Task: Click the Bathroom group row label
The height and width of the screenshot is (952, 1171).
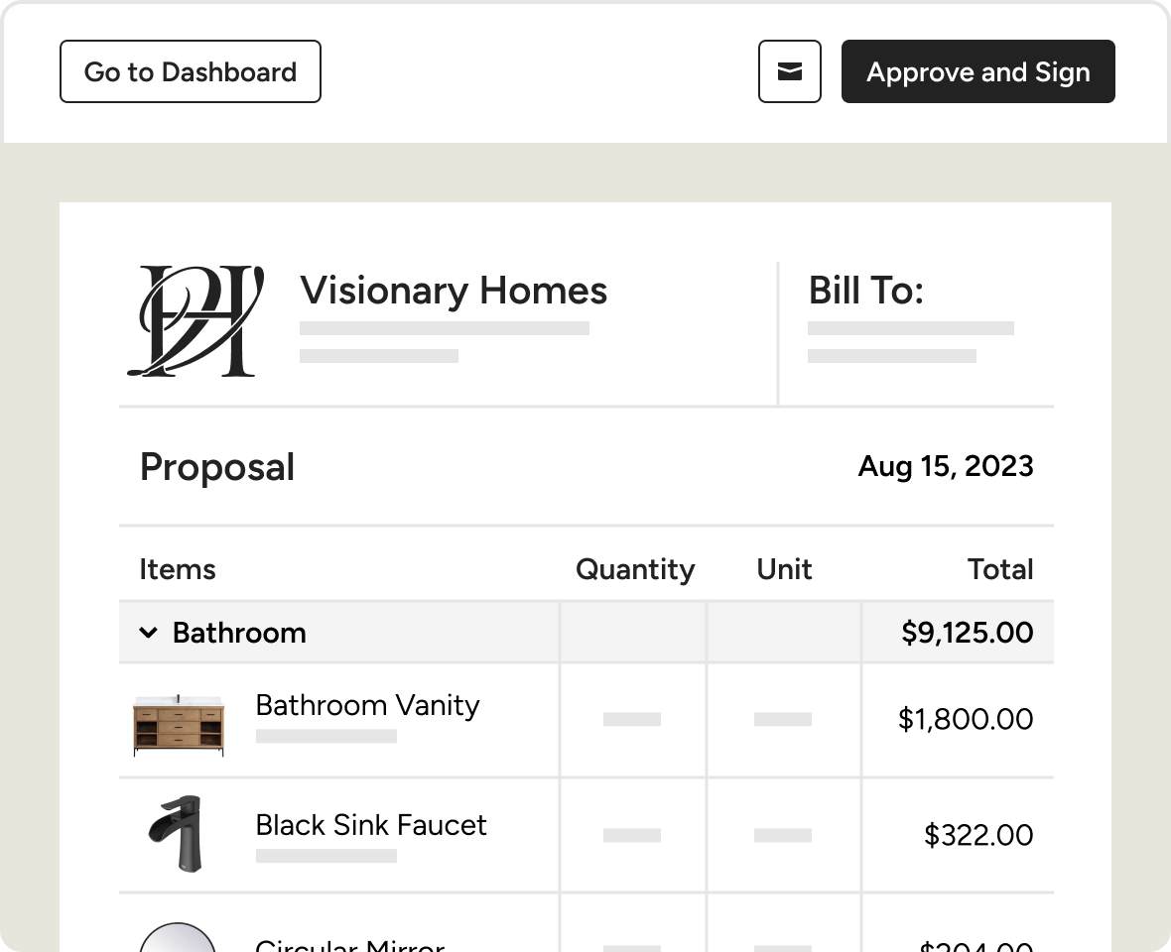Action: click(239, 633)
